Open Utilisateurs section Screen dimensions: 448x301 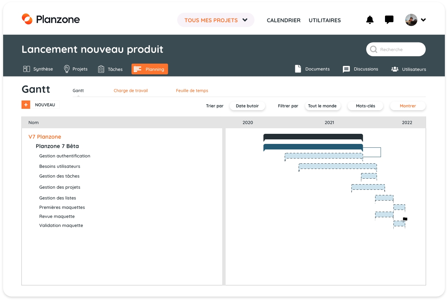coord(408,69)
